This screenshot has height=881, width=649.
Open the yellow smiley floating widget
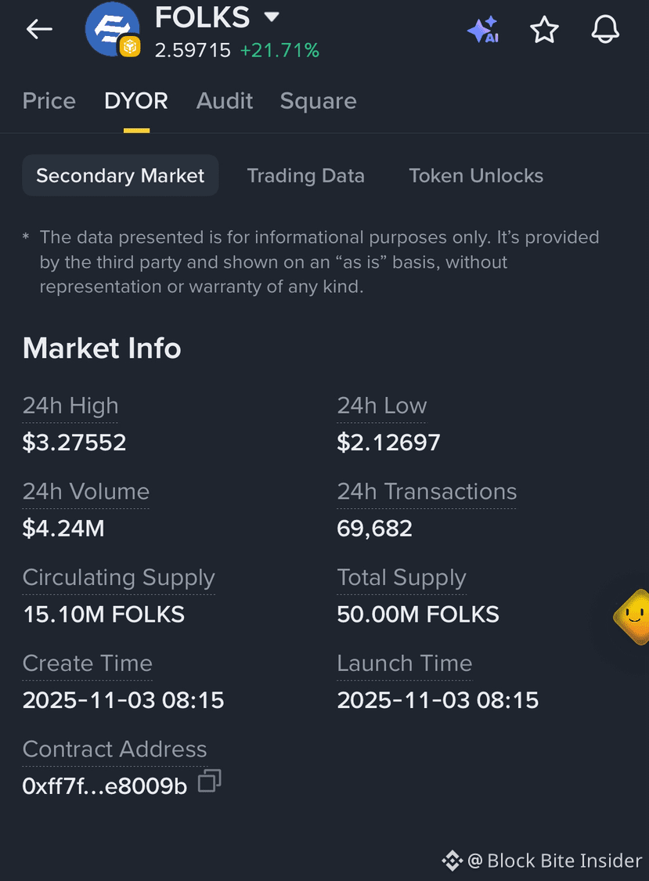click(632, 616)
